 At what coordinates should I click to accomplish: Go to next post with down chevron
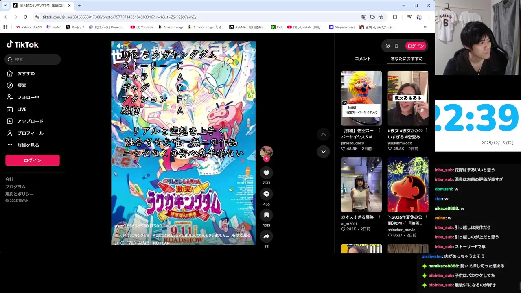pos(323,151)
